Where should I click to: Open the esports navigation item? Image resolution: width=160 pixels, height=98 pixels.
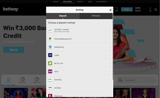point(80,2)
